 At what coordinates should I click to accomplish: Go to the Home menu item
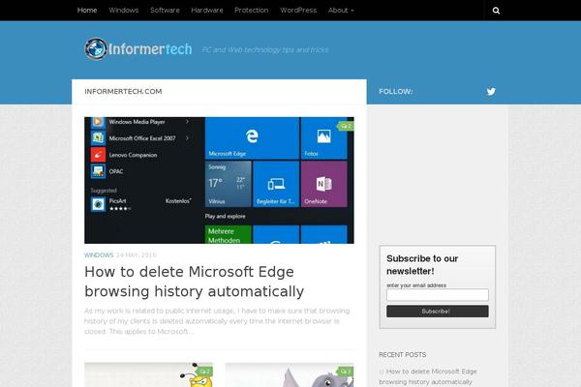pyautogui.click(x=87, y=11)
